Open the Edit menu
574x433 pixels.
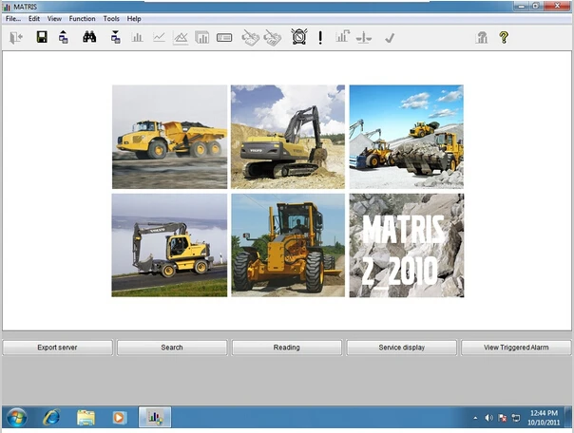pyautogui.click(x=34, y=19)
